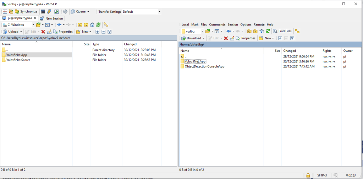
Task: Sort the remote panel by the Rights column header
Action: [x=327, y=51]
